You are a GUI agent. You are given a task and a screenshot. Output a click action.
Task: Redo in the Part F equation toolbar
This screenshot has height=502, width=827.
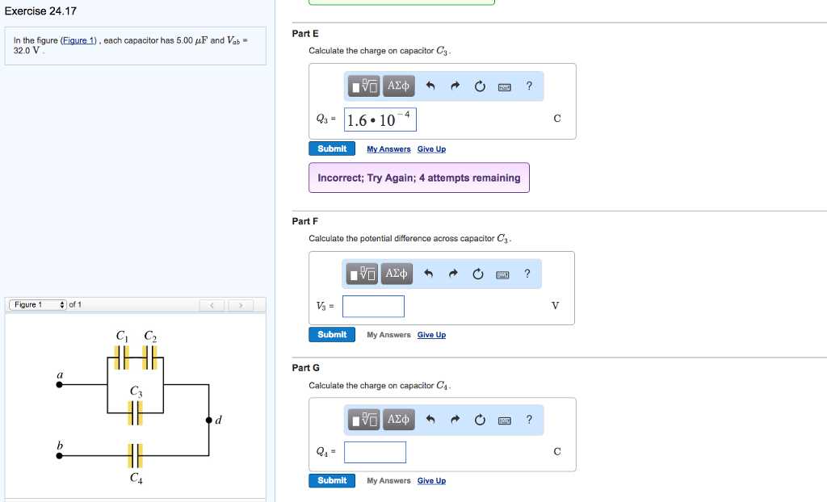454,274
